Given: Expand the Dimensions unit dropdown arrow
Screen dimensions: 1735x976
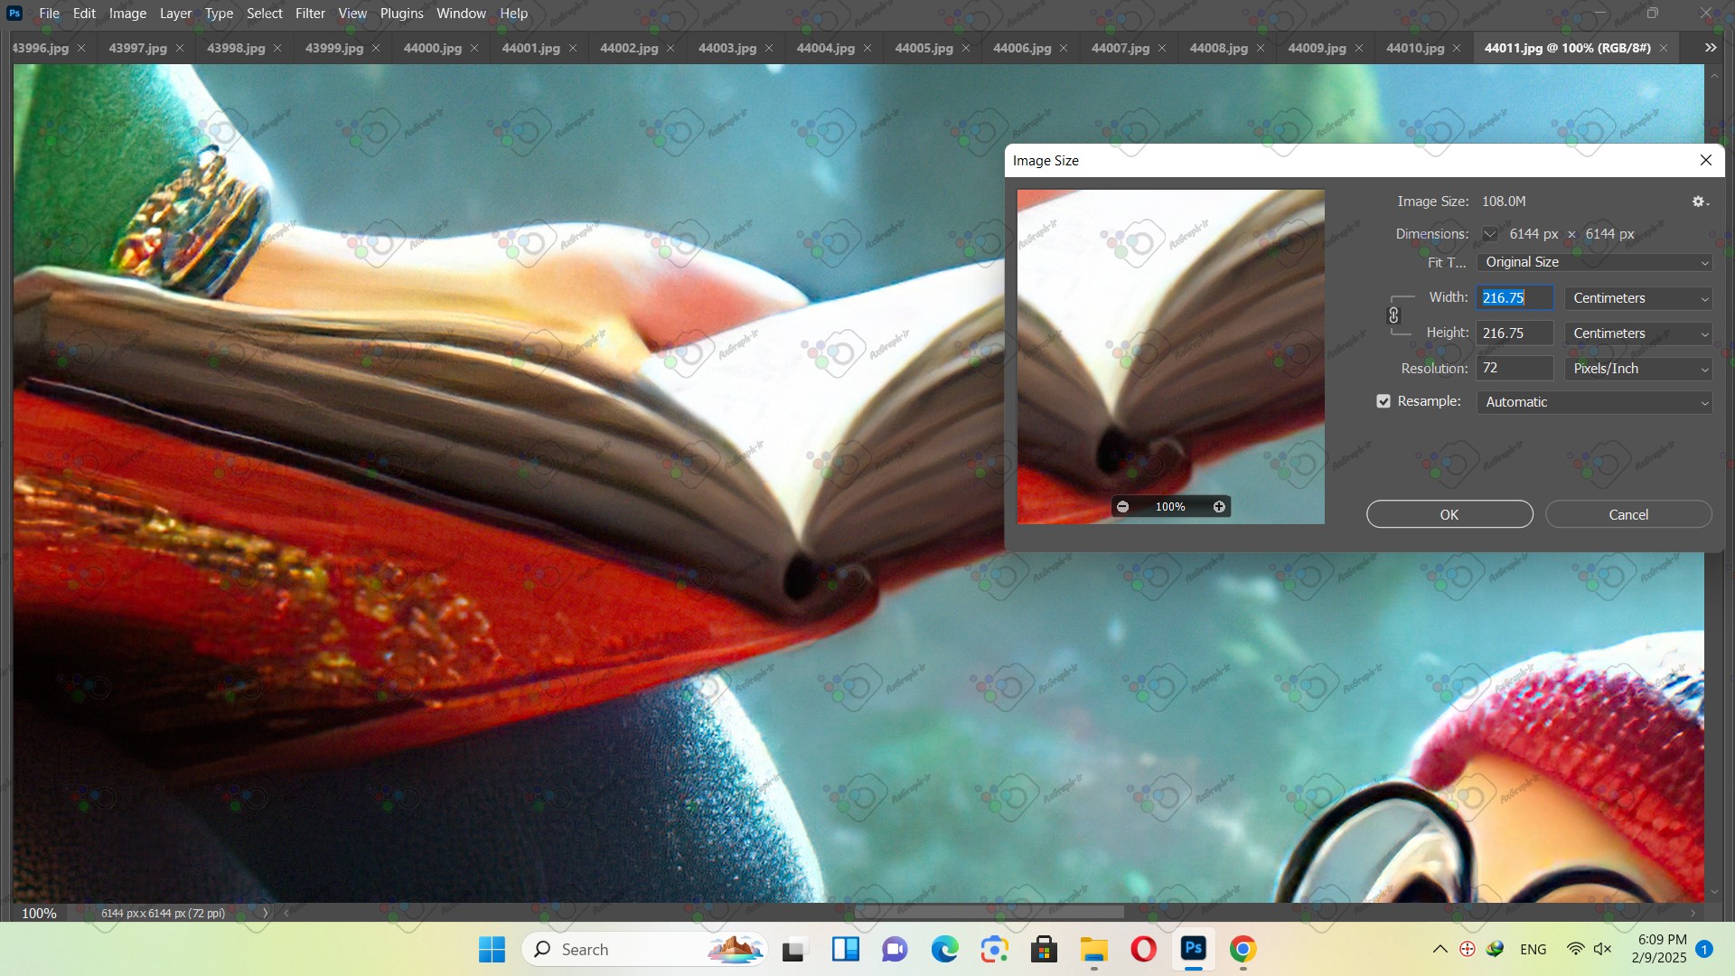Looking at the screenshot, I should coord(1490,235).
